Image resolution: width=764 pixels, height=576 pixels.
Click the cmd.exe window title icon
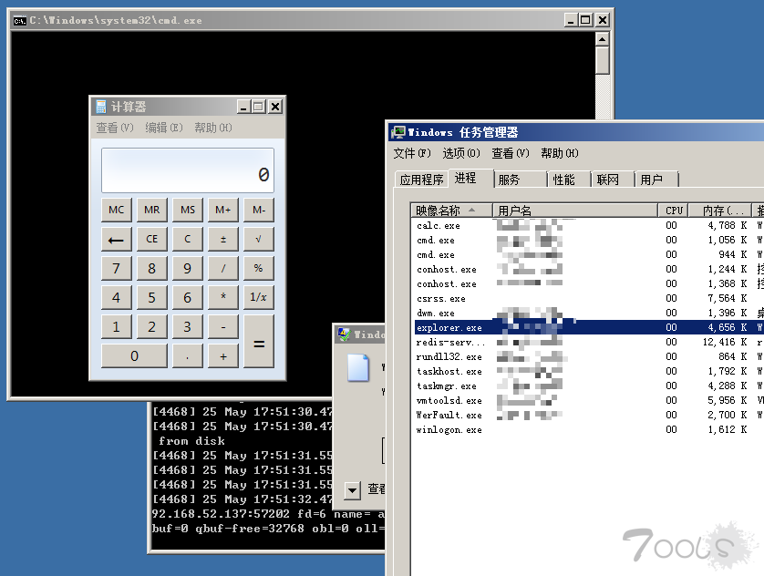(x=19, y=20)
